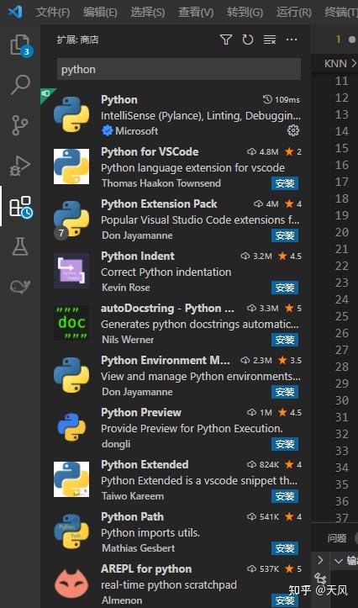Click verified publisher Microsoft label
Image resolution: width=358 pixels, height=608 pixels.
[x=136, y=131]
